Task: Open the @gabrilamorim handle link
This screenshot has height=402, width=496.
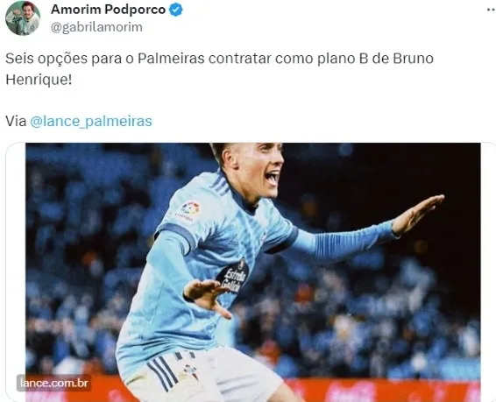Action: coord(96,27)
